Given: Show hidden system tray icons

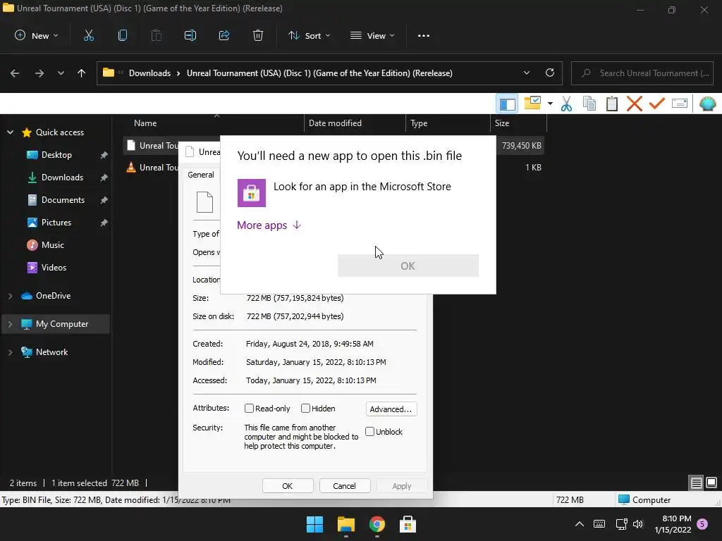Looking at the screenshot, I should click(x=580, y=524).
